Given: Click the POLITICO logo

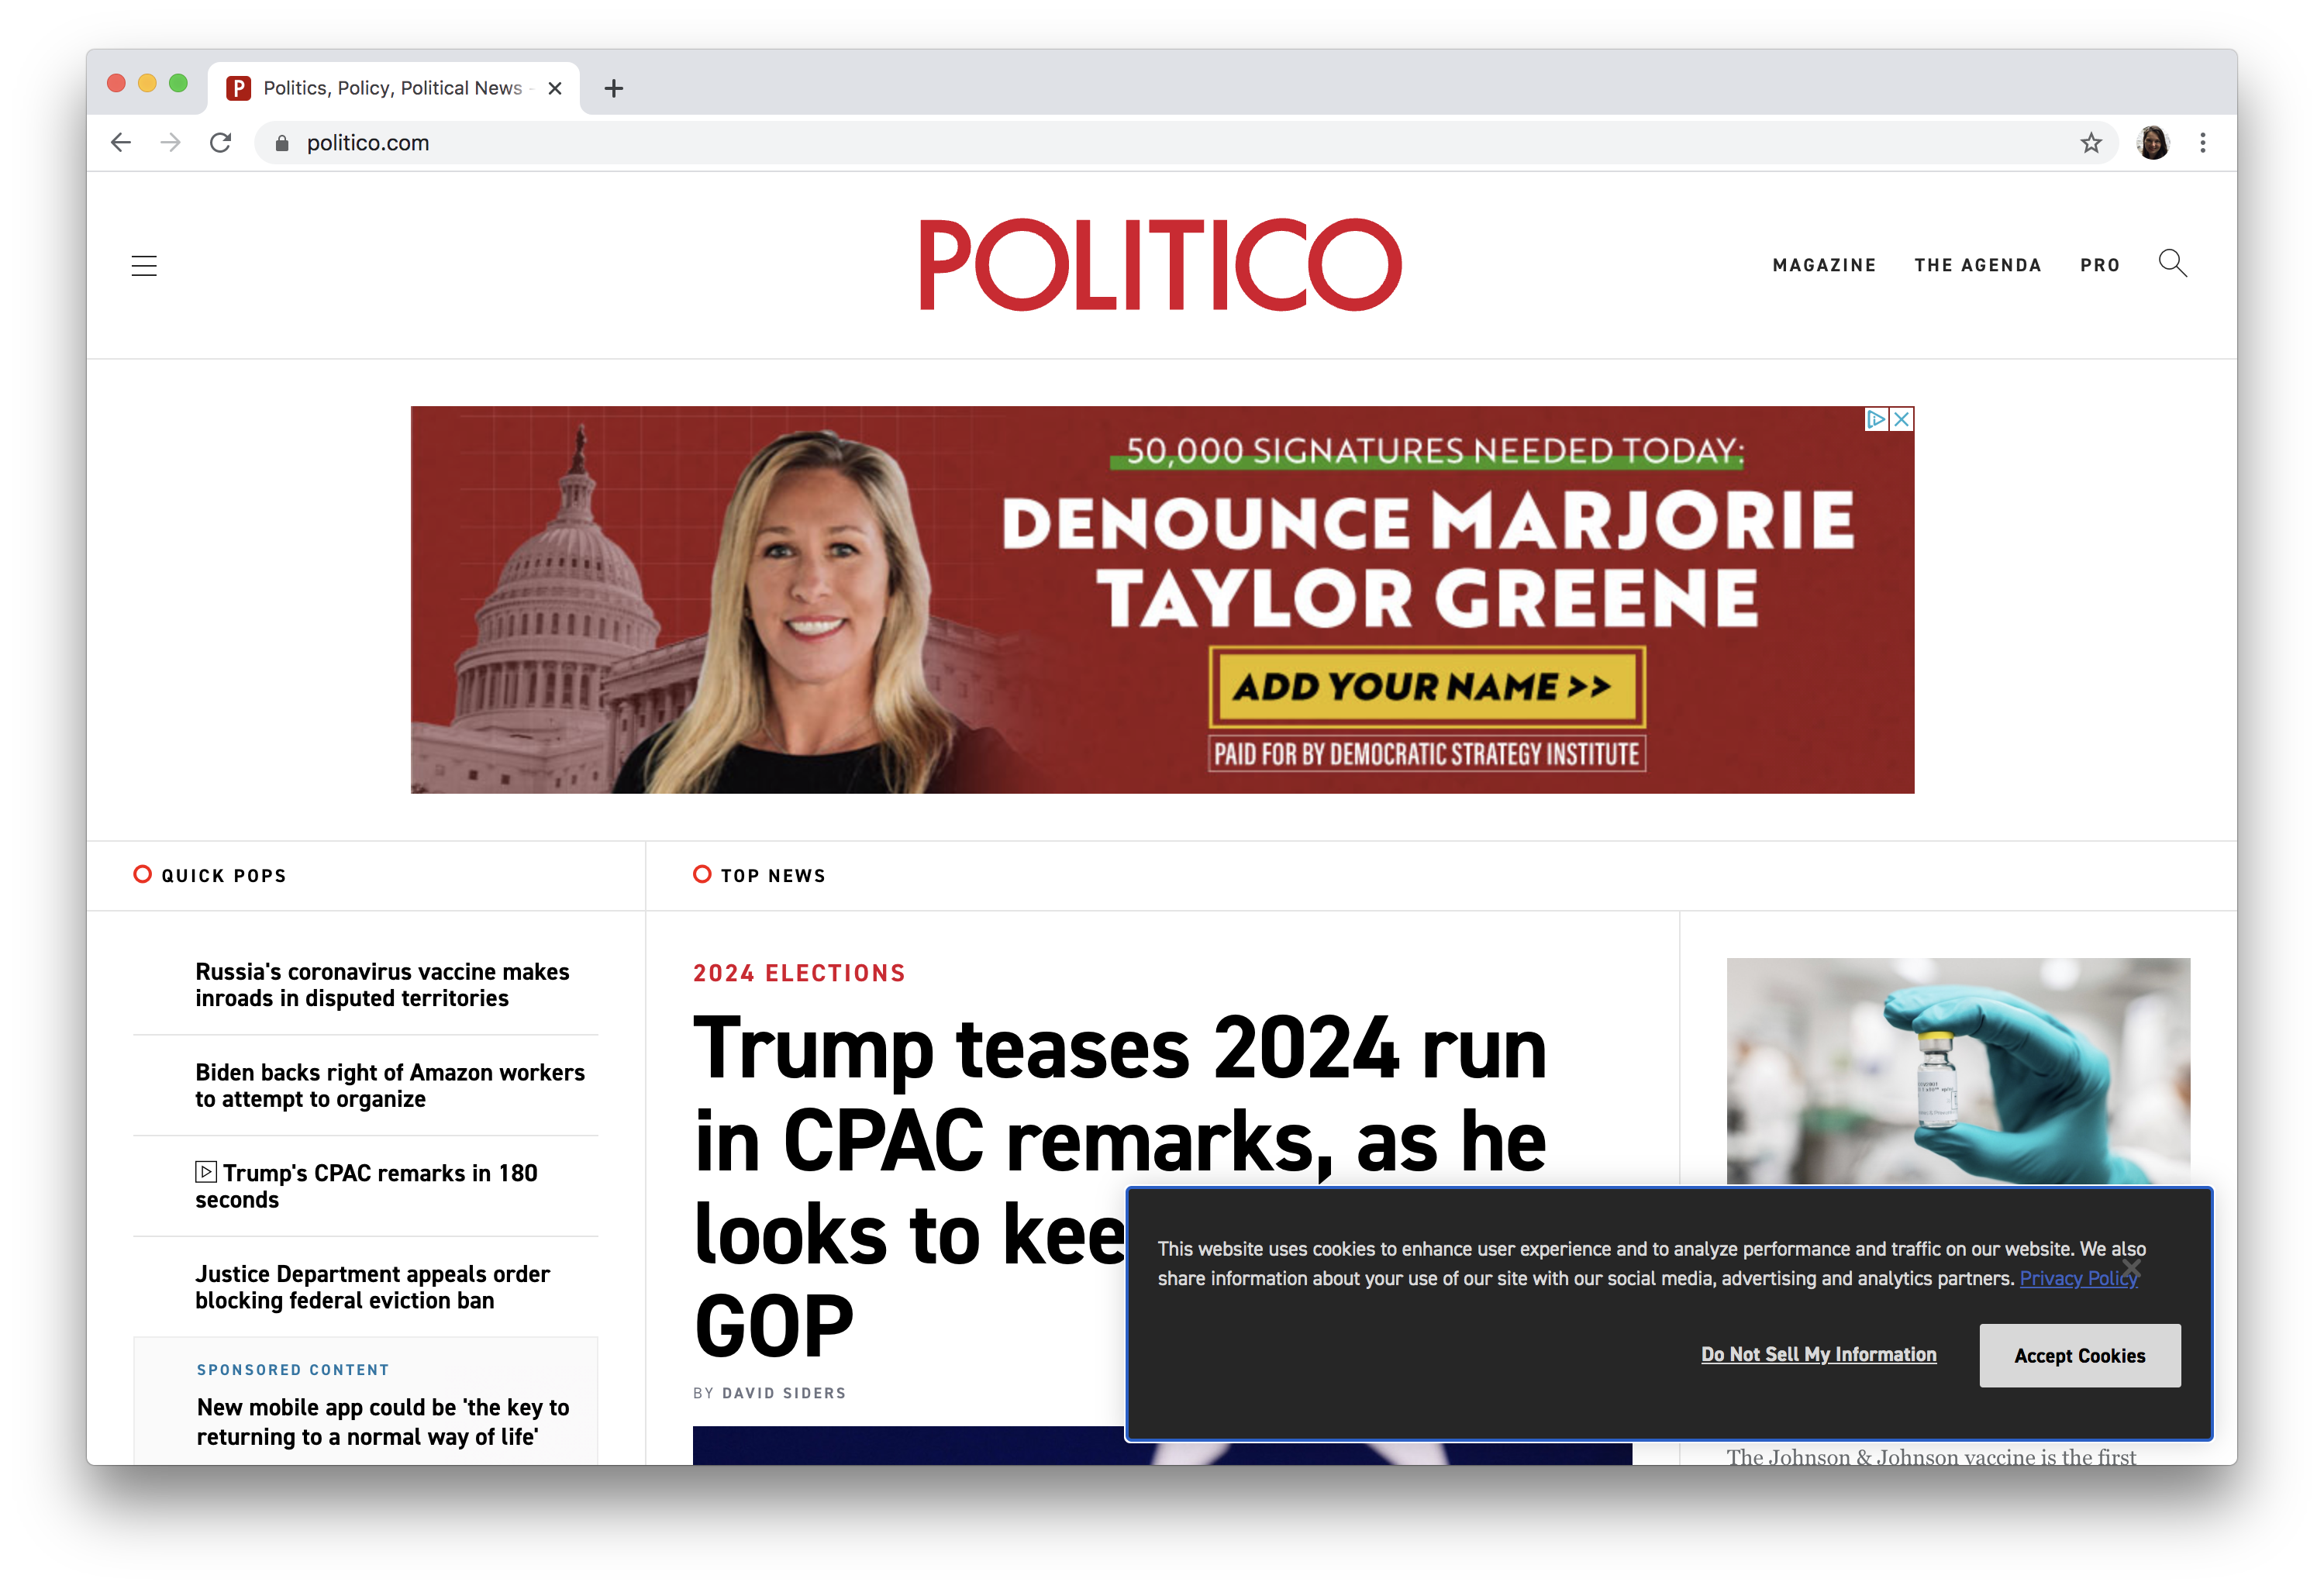Looking at the screenshot, I should click(x=1161, y=264).
